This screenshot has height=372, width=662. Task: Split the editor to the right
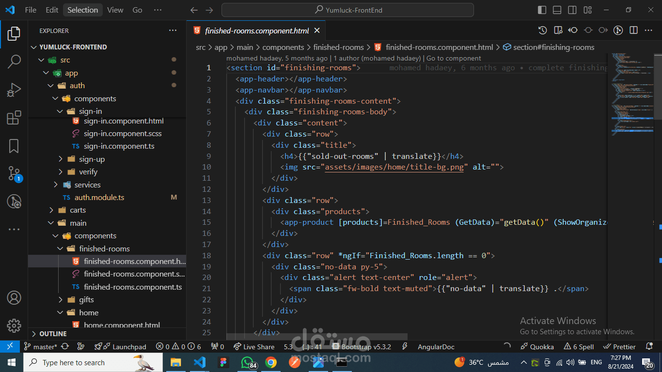pos(633,31)
